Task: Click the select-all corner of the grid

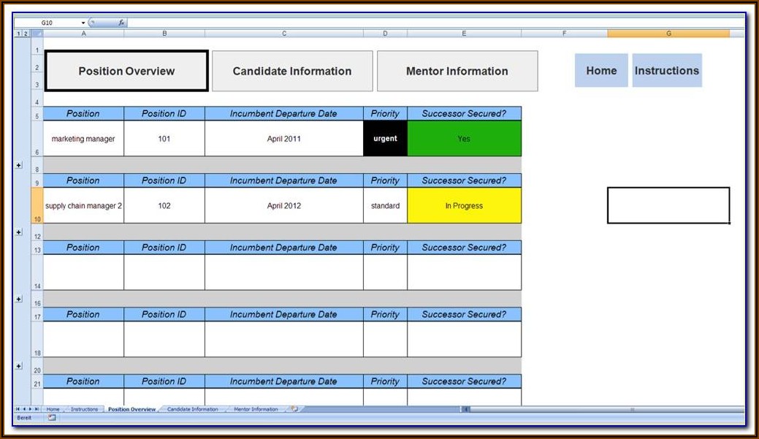Action: [x=37, y=34]
